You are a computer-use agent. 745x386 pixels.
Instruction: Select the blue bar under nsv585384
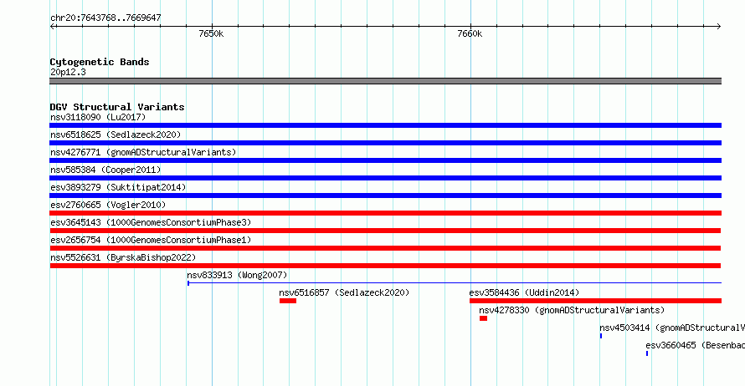click(385, 178)
